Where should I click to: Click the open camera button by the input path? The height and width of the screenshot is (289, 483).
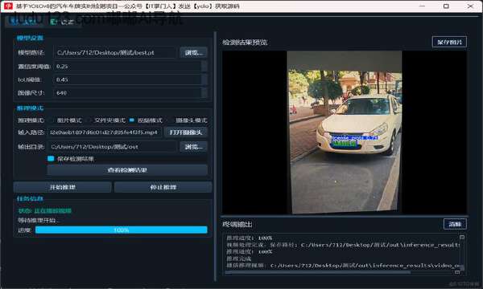click(x=186, y=132)
